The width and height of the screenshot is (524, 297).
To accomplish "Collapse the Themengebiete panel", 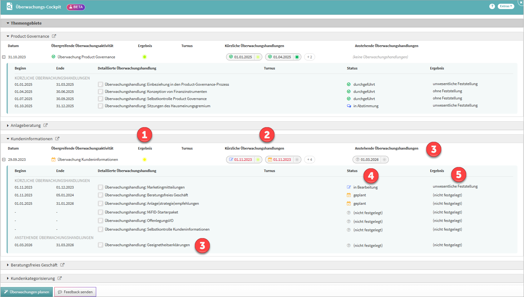I will (8, 23).
